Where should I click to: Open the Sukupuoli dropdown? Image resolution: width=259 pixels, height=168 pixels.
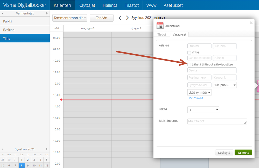(x=225, y=85)
